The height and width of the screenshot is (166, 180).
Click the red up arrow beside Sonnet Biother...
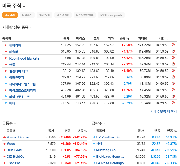[x=5, y=137]
